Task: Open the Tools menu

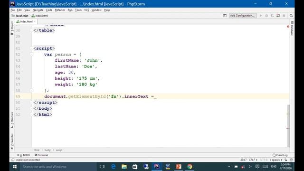Action: [x=78, y=10]
